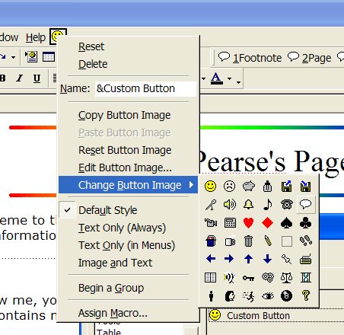Pick the black spade button image
Viewport: 344px width, 335px height.
tap(286, 223)
